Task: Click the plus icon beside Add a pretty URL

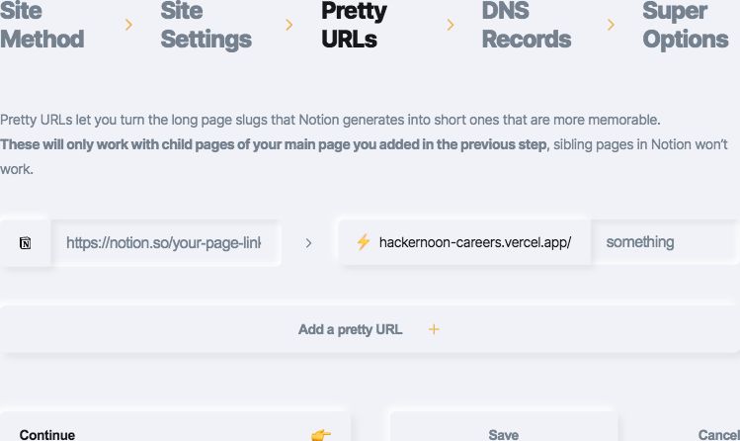Action: tap(434, 329)
